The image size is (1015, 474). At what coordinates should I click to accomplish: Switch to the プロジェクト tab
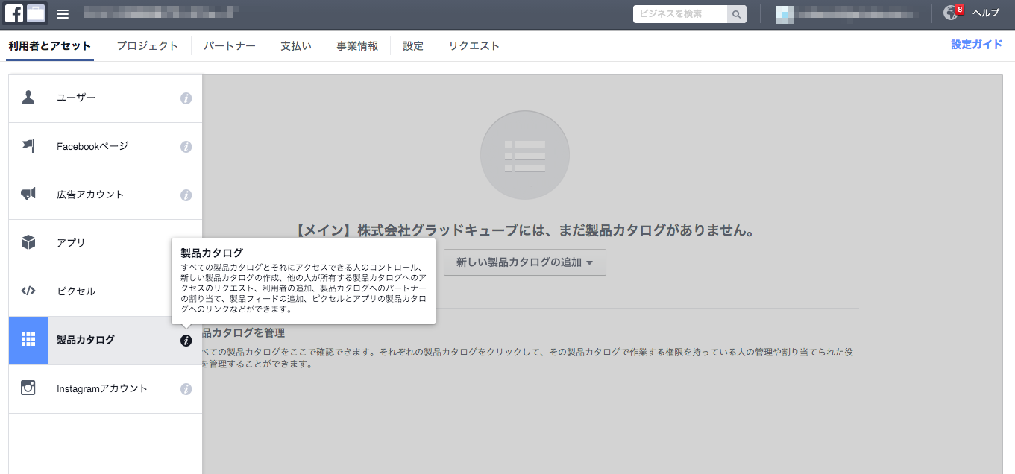[148, 45]
